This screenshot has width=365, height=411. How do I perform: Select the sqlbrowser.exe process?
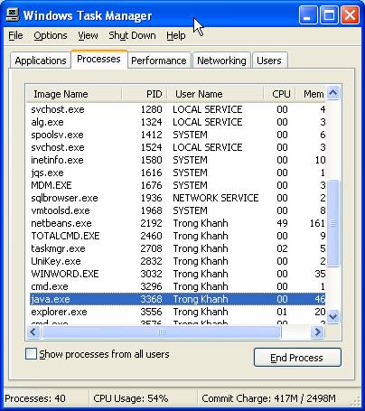tap(178, 198)
